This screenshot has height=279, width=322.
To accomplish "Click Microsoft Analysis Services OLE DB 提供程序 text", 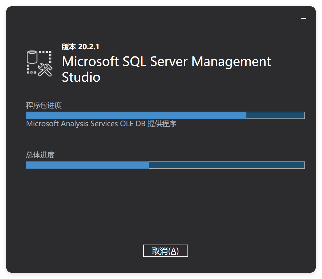I will tap(101, 123).
